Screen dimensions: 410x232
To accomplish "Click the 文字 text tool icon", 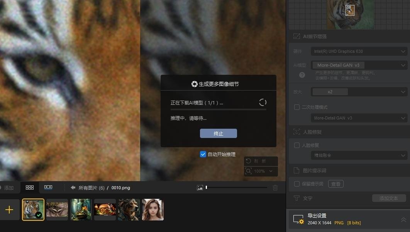I will coord(296,198).
